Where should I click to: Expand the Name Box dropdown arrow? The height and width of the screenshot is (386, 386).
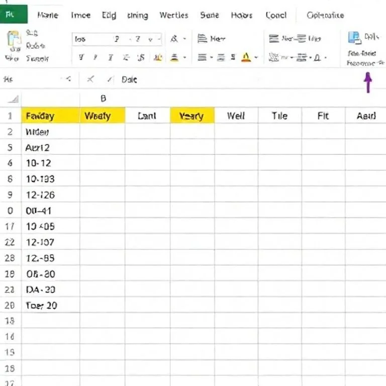68,79
